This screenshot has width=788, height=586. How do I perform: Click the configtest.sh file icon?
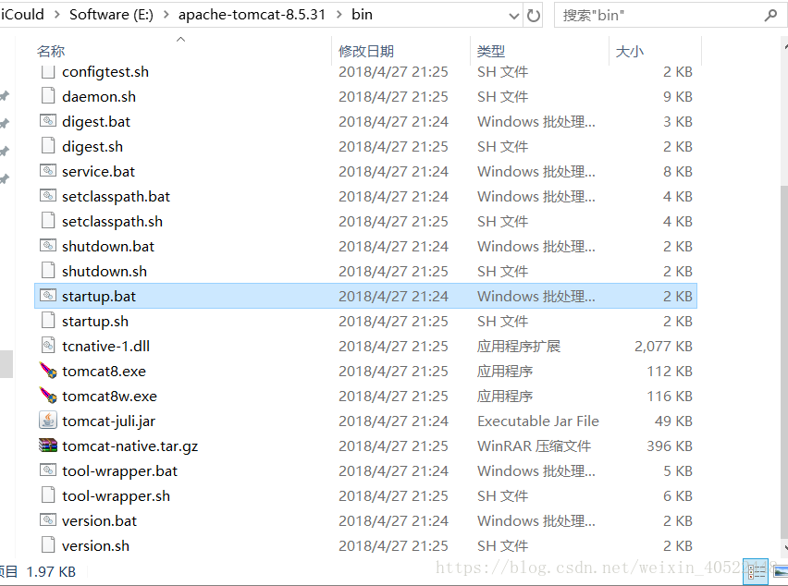click(x=48, y=72)
